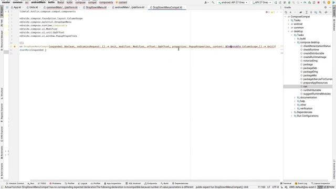Viewport: 336px width, 189px height.
Task: Click UTF-8 encoding in status bar
Action: tap(275, 187)
